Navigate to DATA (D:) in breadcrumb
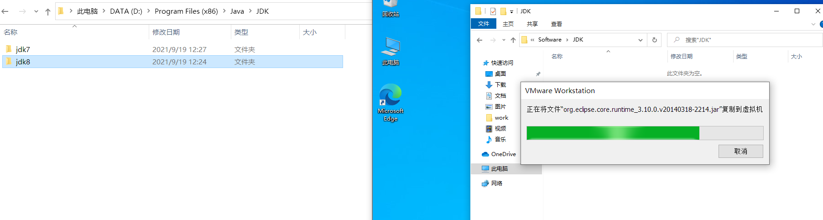 pyautogui.click(x=126, y=11)
